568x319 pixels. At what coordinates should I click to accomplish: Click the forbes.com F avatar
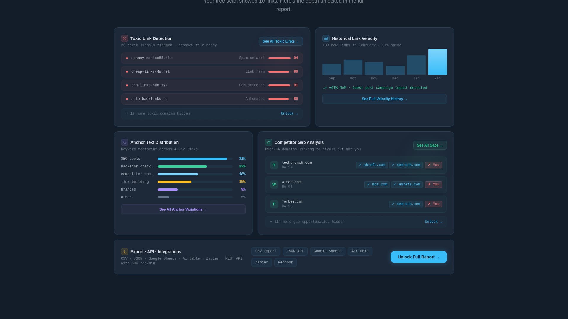pyautogui.click(x=274, y=204)
